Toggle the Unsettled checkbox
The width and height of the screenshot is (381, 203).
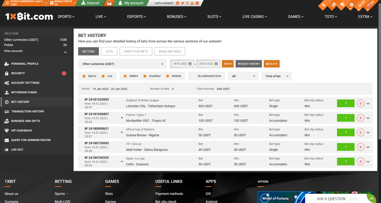pos(145,76)
